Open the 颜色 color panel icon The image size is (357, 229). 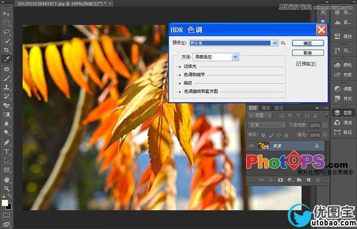(337, 65)
